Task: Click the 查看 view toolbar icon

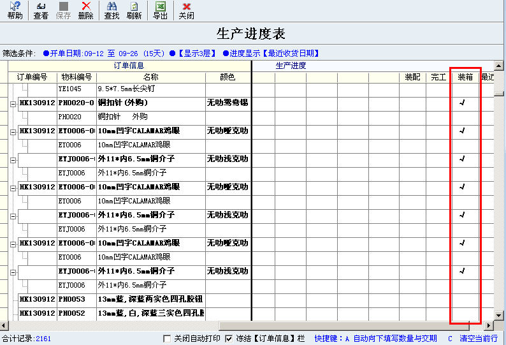Action: point(41,10)
